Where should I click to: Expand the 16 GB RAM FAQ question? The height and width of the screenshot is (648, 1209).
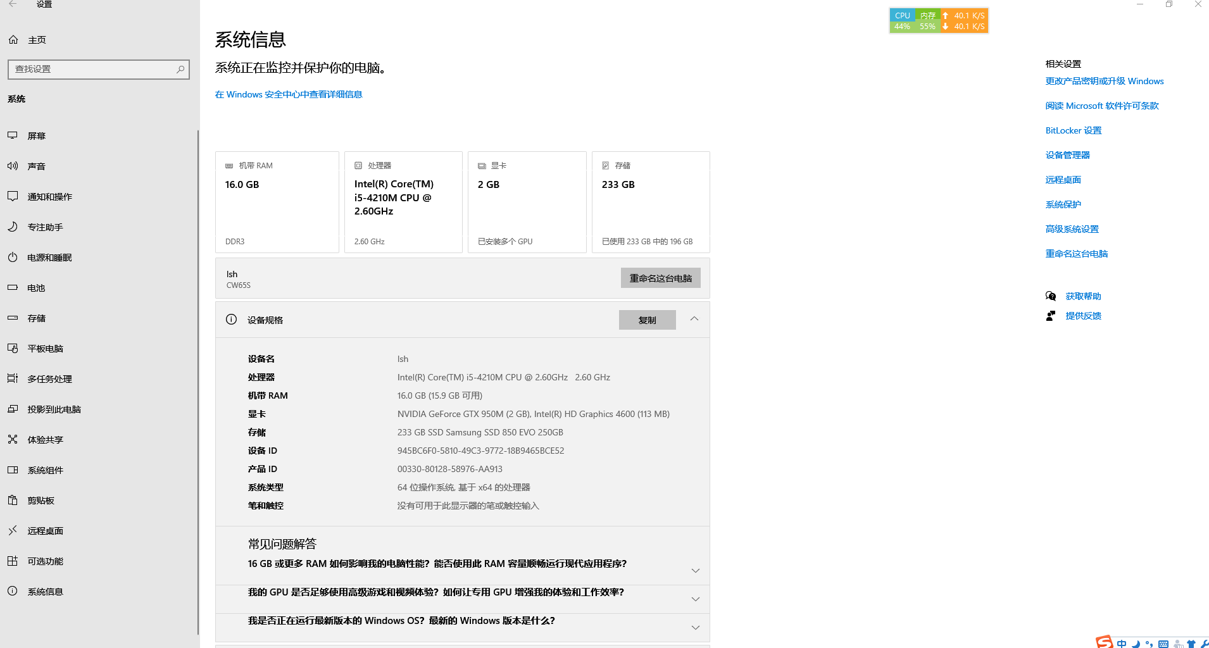(695, 570)
